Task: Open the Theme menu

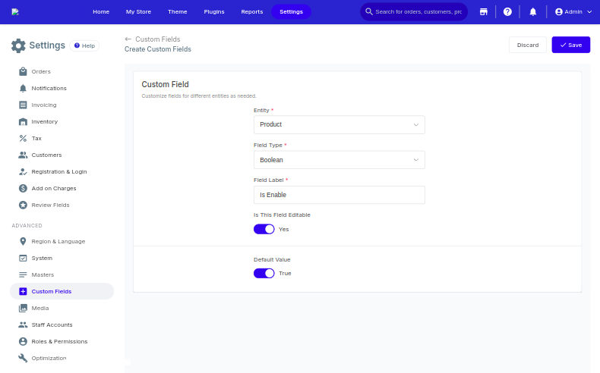Action: click(x=178, y=12)
